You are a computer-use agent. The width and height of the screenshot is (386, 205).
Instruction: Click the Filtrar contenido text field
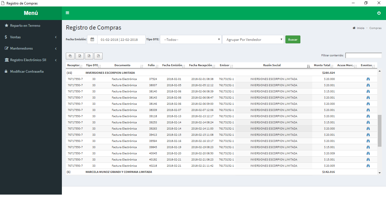[x=363, y=55]
